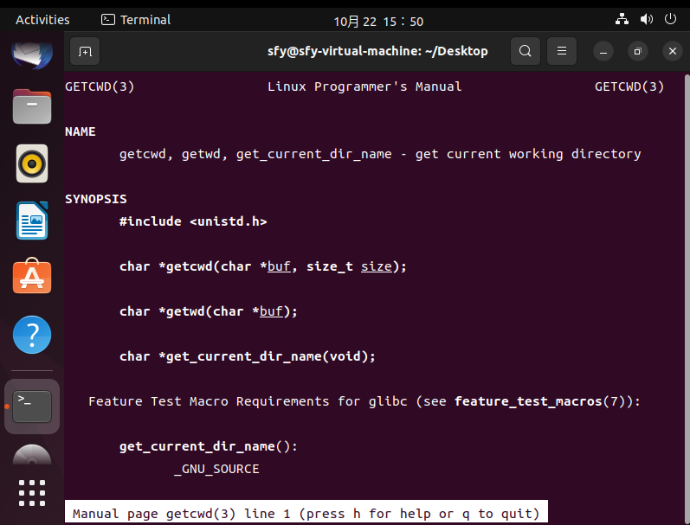Open the Help application
This screenshot has width=690, height=525.
[32, 335]
